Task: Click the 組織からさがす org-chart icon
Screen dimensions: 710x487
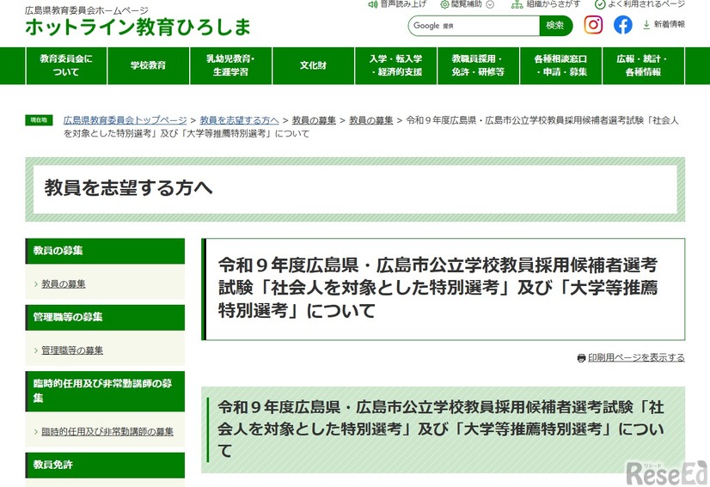Action: pyautogui.click(x=517, y=4)
